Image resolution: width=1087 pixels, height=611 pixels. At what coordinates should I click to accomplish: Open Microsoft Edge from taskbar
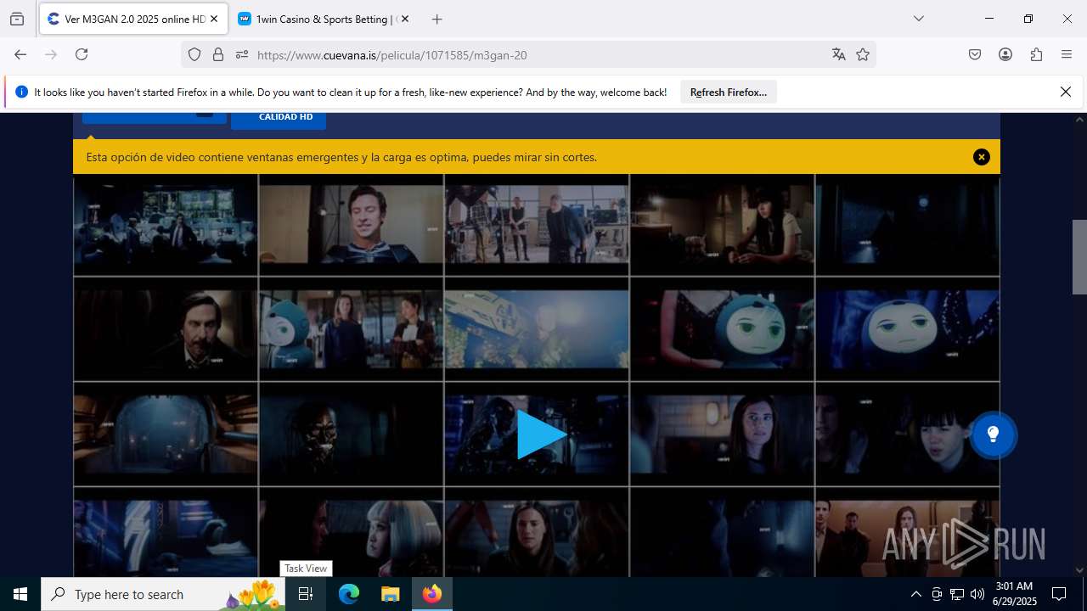pyautogui.click(x=349, y=594)
